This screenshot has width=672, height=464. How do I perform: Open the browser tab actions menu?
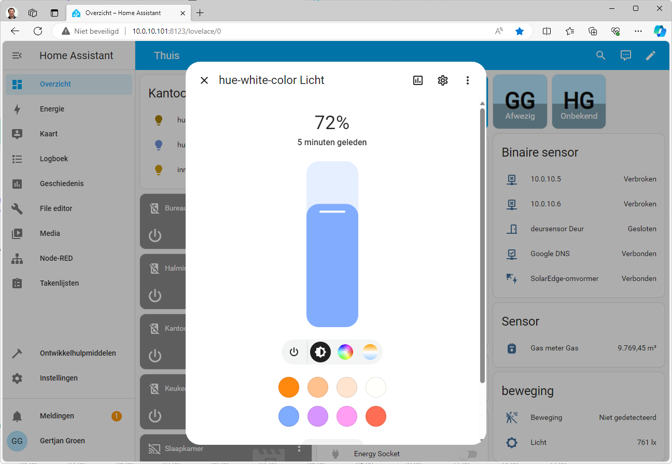coord(33,13)
